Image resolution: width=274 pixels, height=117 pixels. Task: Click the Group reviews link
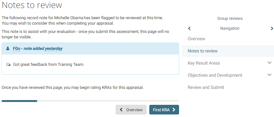pyautogui.click(x=230, y=18)
